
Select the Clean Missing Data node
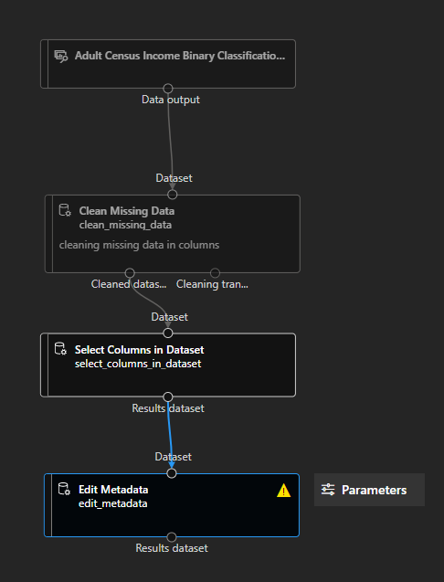[x=173, y=234]
